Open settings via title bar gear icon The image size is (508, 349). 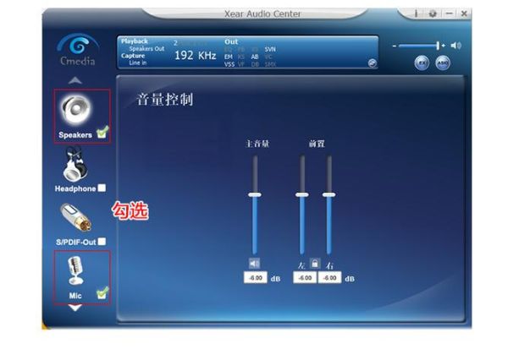tap(432, 14)
